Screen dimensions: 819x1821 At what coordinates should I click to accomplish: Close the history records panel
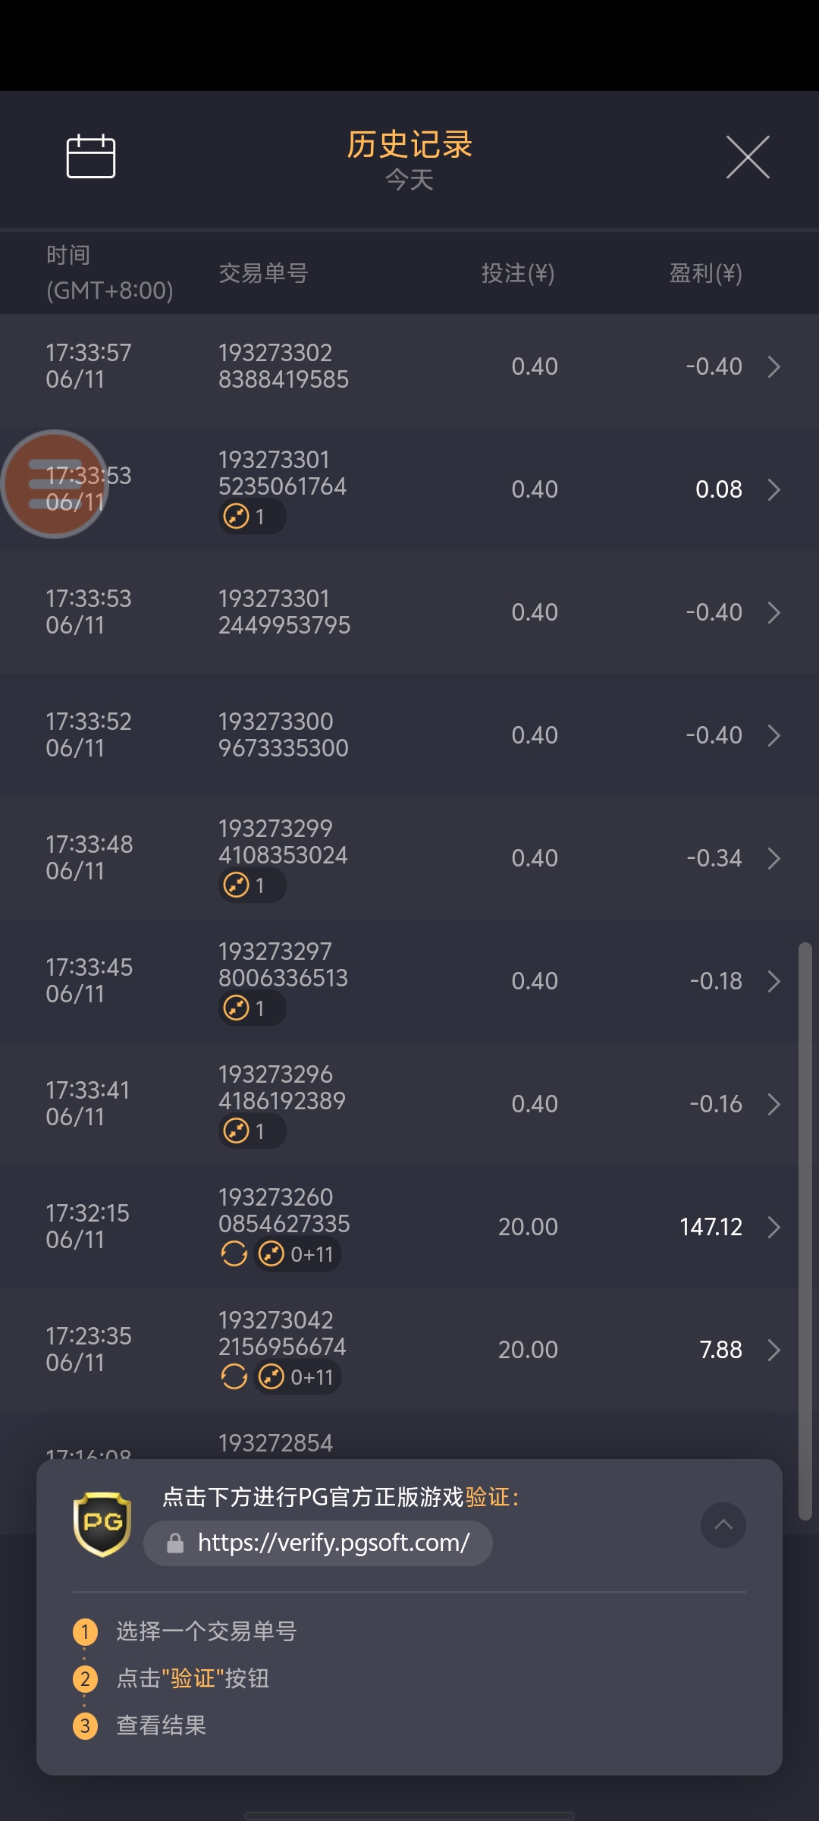748,157
